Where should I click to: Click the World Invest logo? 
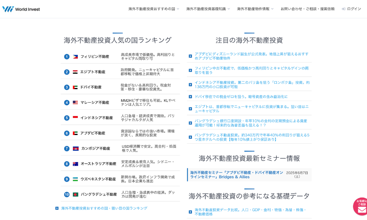(21, 9)
